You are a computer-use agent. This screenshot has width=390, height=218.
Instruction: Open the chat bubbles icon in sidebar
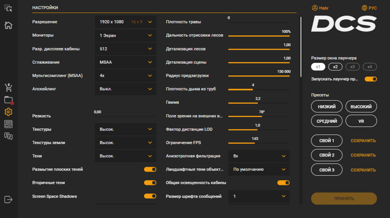click(8, 136)
